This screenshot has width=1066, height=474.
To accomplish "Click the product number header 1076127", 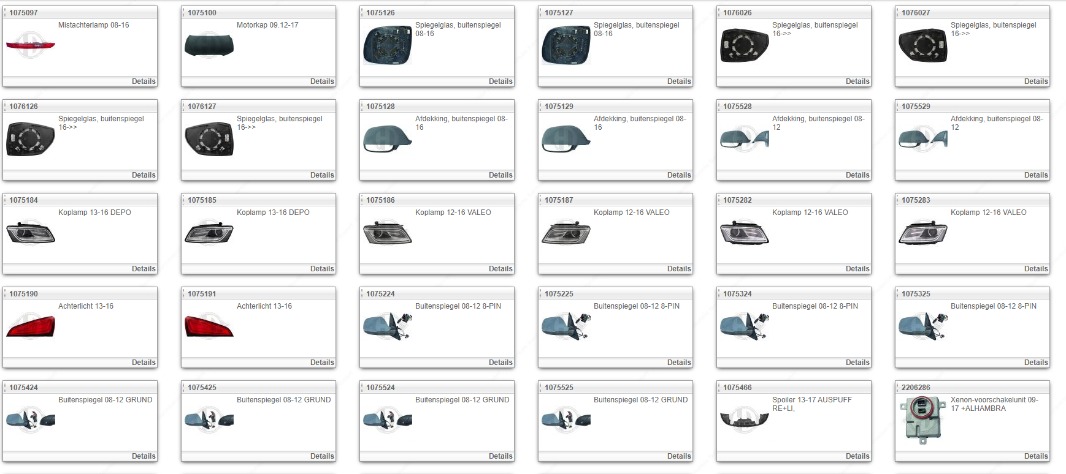I will (x=202, y=107).
